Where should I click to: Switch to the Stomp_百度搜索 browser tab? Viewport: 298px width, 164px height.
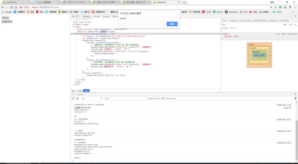46,2
